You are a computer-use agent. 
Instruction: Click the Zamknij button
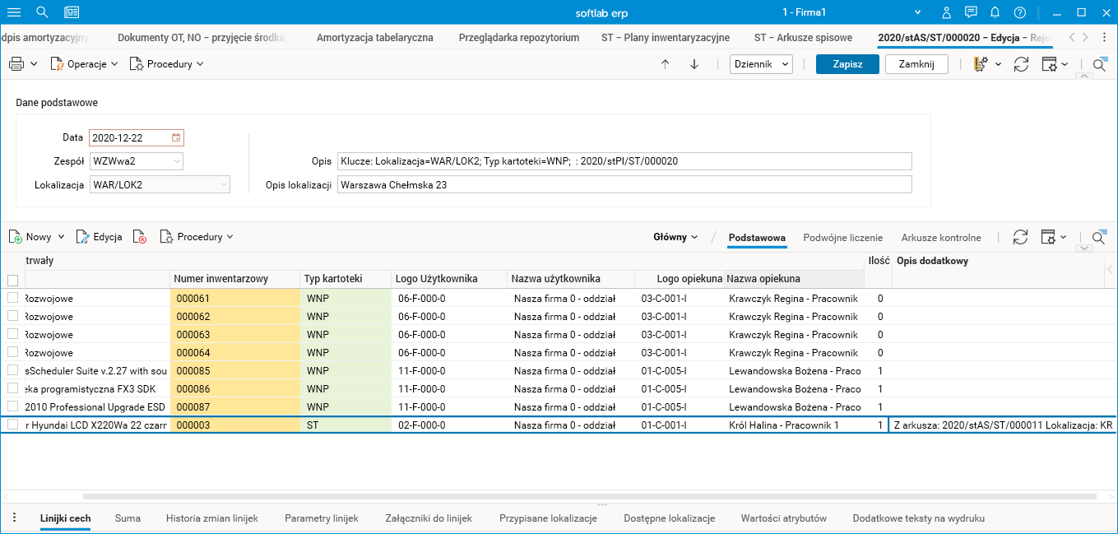click(x=916, y=64)
